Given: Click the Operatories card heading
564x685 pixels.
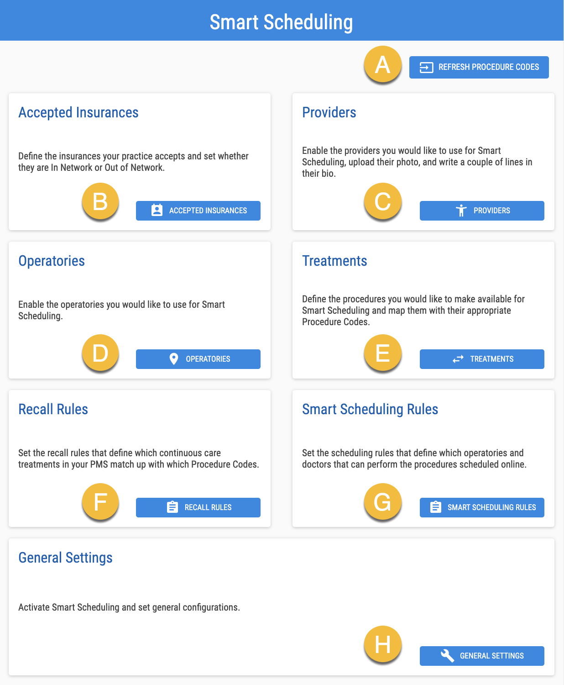Looking at the screenshot, I should [x=52, y=261].
